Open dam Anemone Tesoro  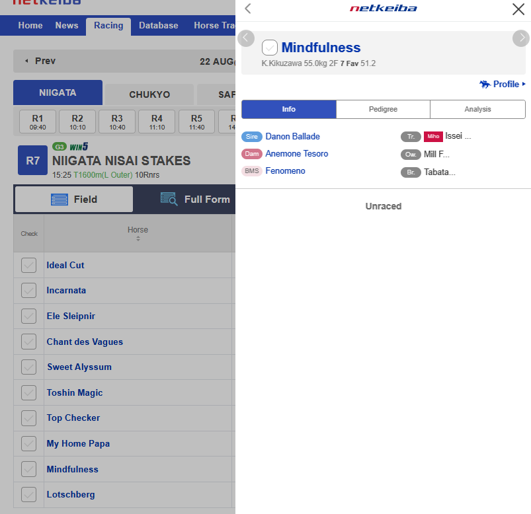297,154
